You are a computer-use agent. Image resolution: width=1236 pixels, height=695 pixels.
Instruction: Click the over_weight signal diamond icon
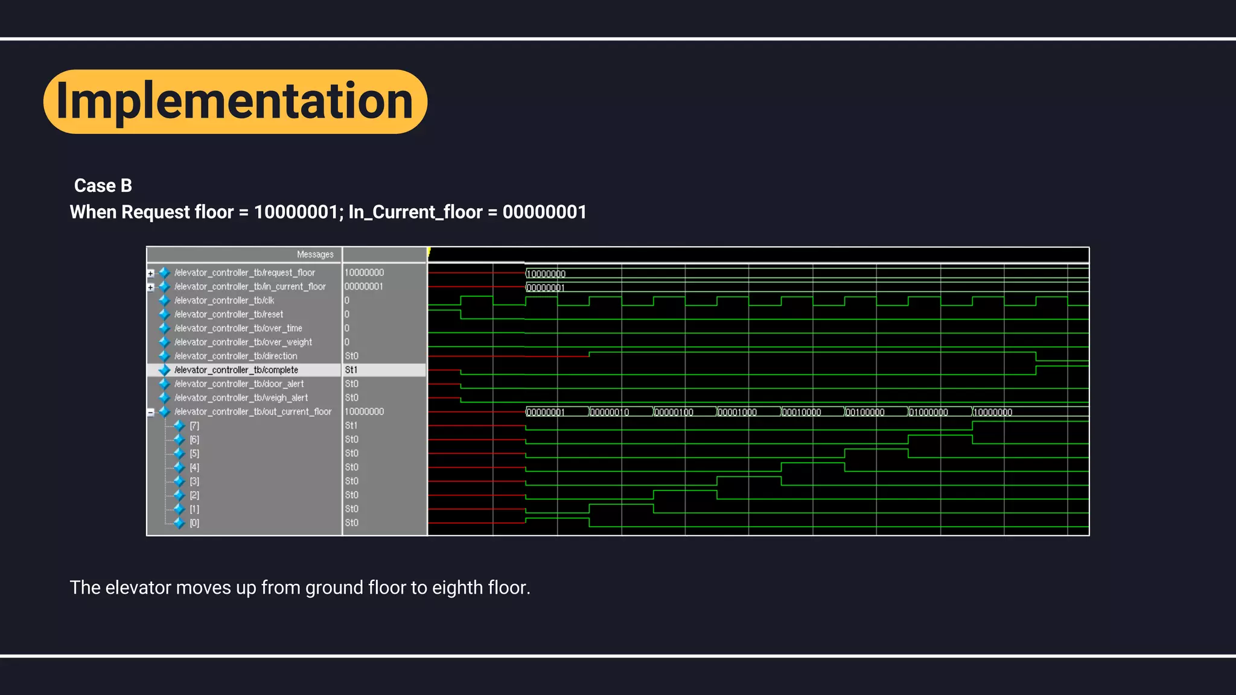pos(164,342)
